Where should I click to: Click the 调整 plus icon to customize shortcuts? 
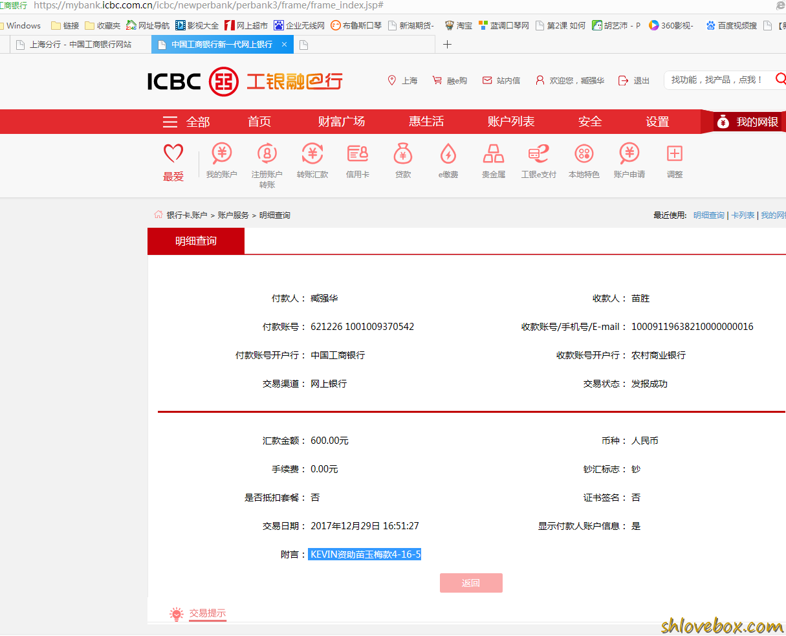point(675,153)
